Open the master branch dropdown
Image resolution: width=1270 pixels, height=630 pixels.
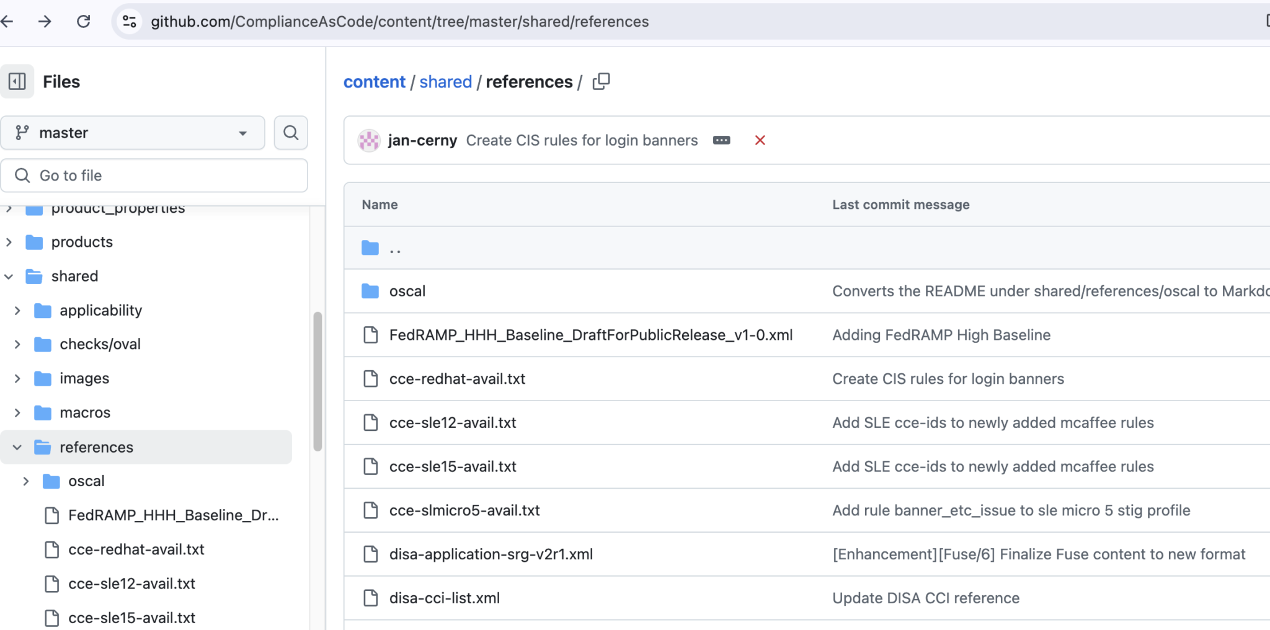pos(133,133)
